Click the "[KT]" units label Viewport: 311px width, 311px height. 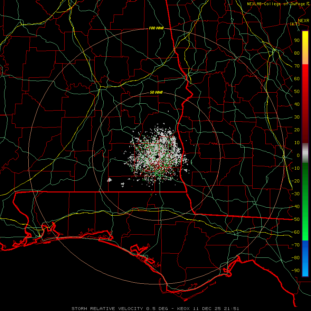point(295,24)
